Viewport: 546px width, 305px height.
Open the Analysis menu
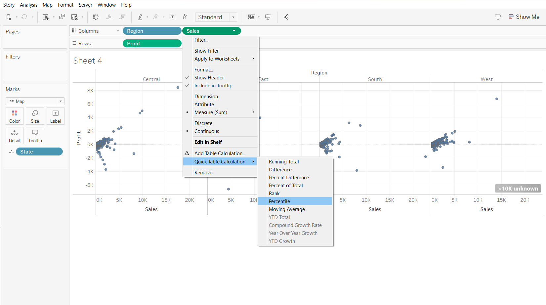coord(28,5)
